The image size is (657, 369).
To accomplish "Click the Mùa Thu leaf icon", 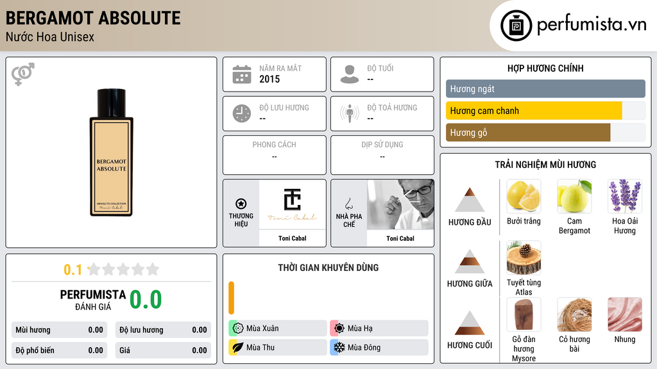I will coord(238,347).
